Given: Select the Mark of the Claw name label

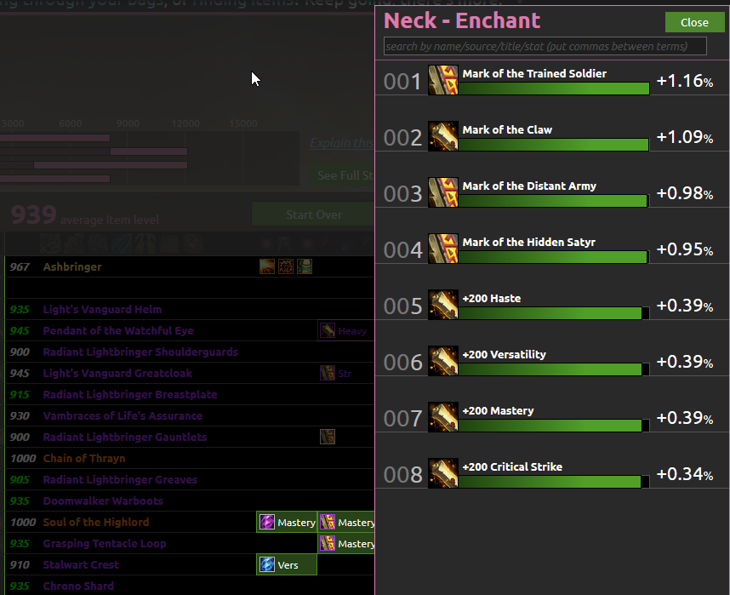Looking at the screenshot, I should point(507,130).
